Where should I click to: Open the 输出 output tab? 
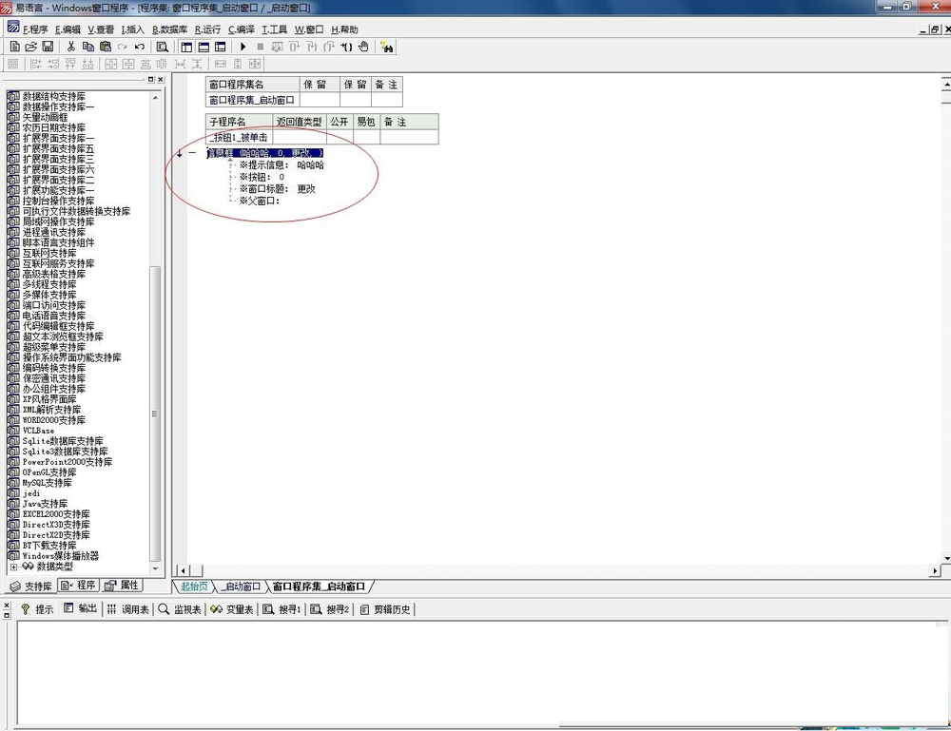point(80,608)
